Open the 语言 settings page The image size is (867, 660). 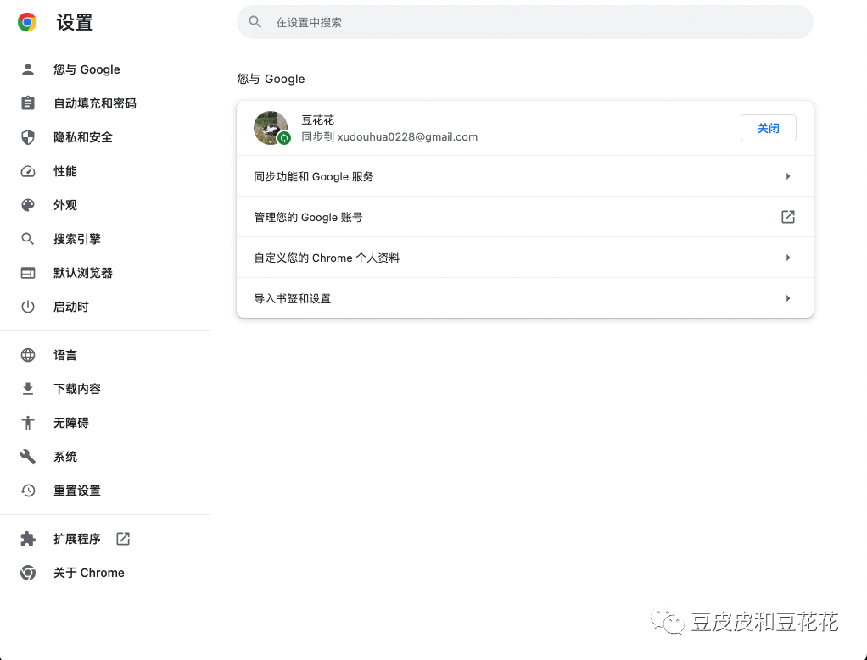tap(65, 355)
